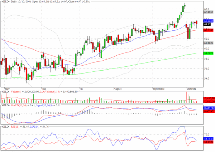Click the 62.0 price axis label
Viewport: 215px width, 152px height.
point(207,39)
